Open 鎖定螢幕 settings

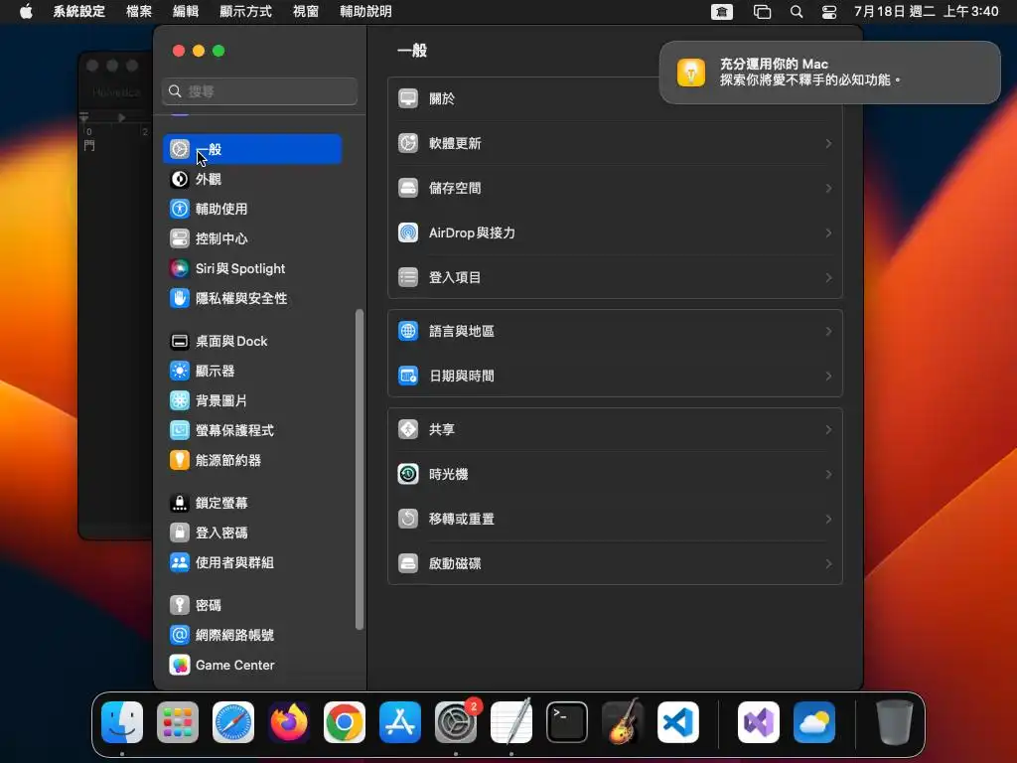coord(252,504)
